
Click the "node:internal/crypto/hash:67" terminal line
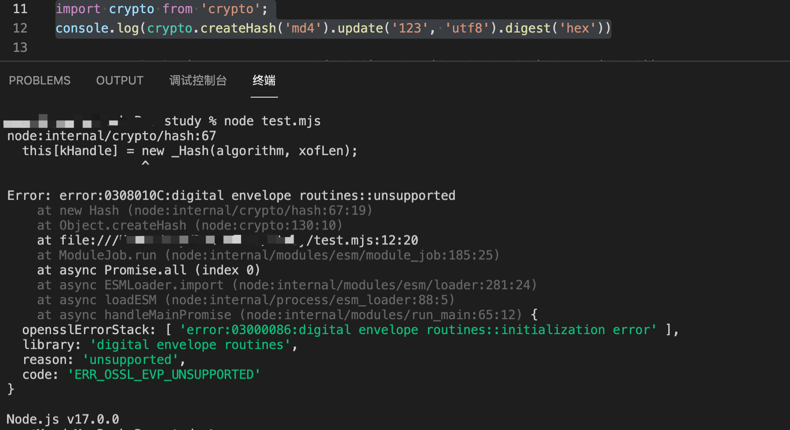point(112,136)
